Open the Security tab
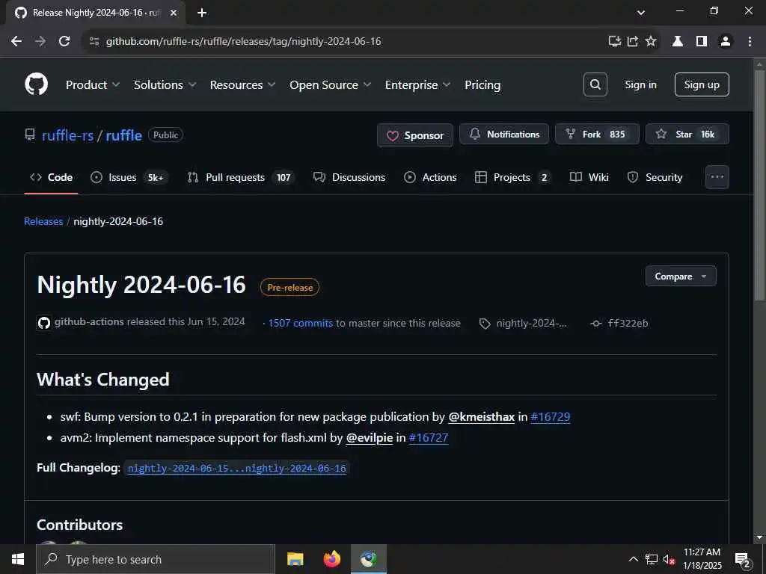 coord(655,177)
